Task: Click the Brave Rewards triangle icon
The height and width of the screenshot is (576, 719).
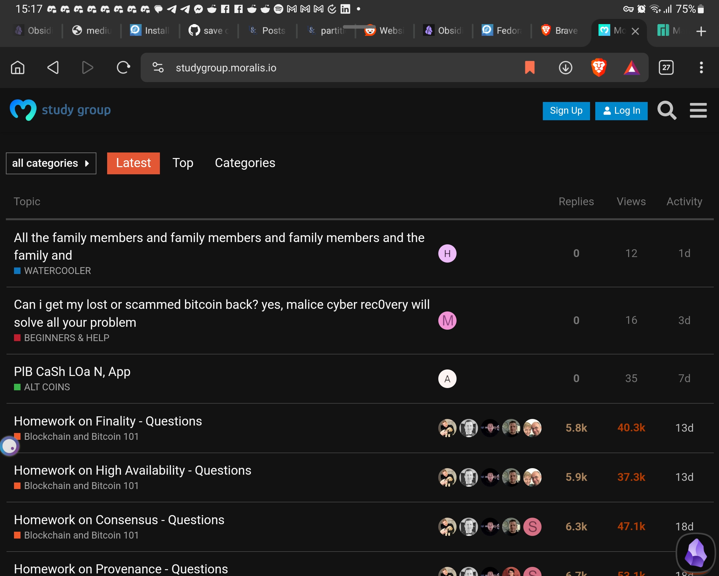Action: (631, 68)
